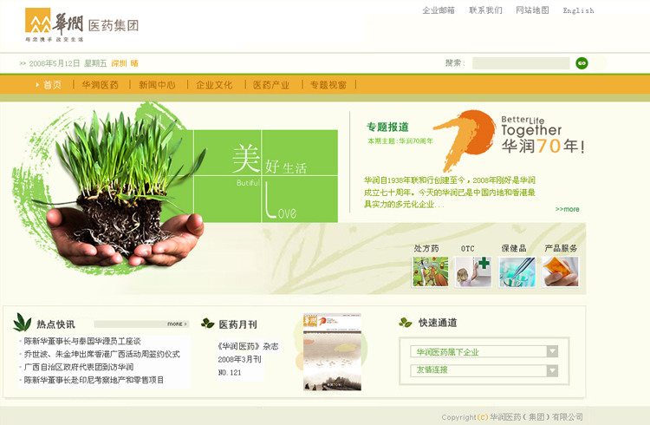Viewport: 650px width, 425px height.
Task: Open news 乔世波、朱金坤出席香港广西活动周签约仪式
Action: pyautogui.click(x=101, y=354)
